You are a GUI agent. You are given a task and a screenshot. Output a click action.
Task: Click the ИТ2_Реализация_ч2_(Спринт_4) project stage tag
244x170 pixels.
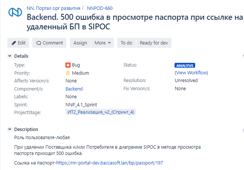pyautogui.click(x=101, y=112)
